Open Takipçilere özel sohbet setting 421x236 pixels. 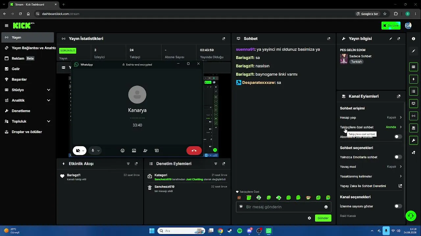pos(371,127)
